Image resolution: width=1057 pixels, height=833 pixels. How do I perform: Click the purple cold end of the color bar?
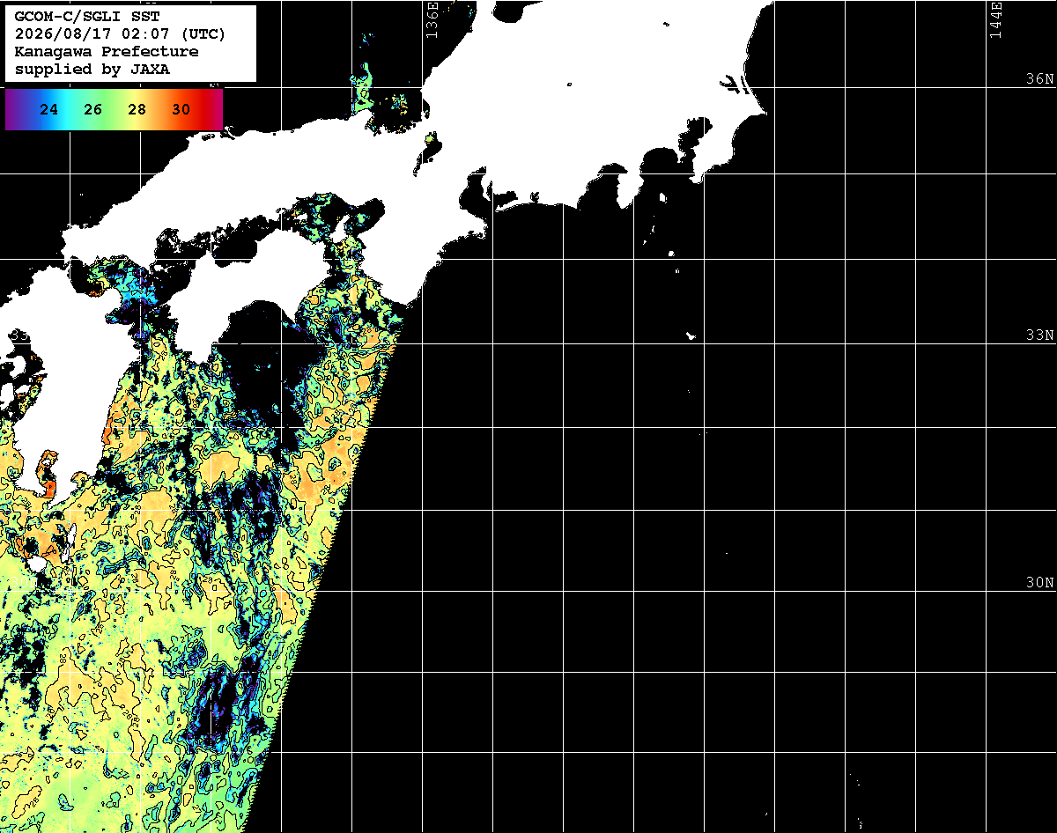coord(14,109)
